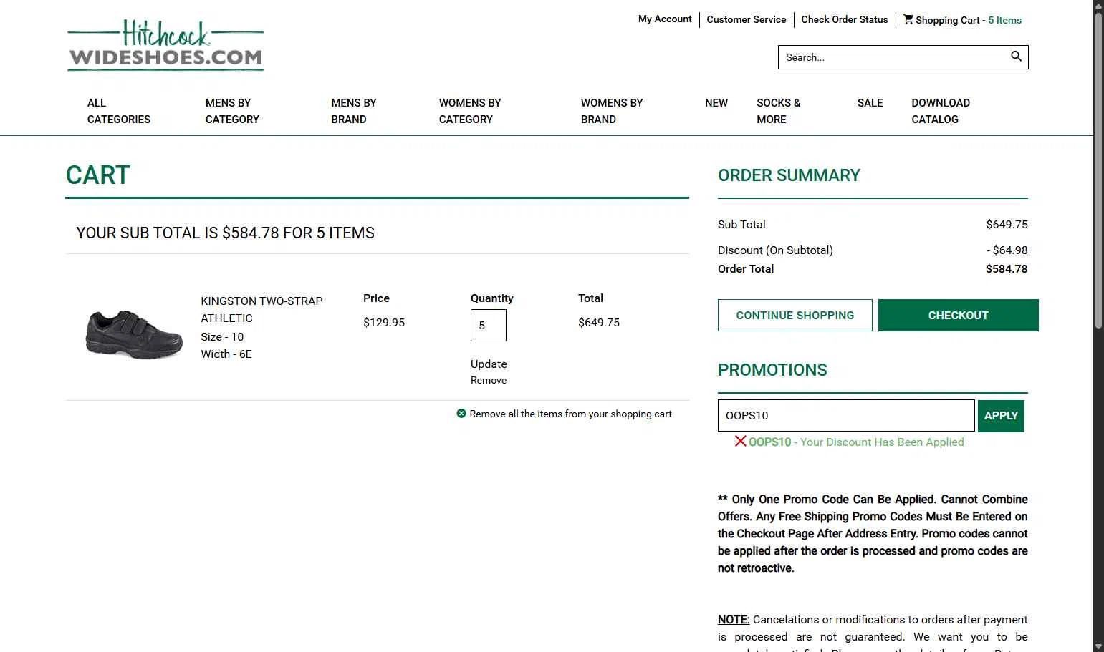The image size is (1104, 652).
Task: Open Check Order Status page
Action: point(844,19)
